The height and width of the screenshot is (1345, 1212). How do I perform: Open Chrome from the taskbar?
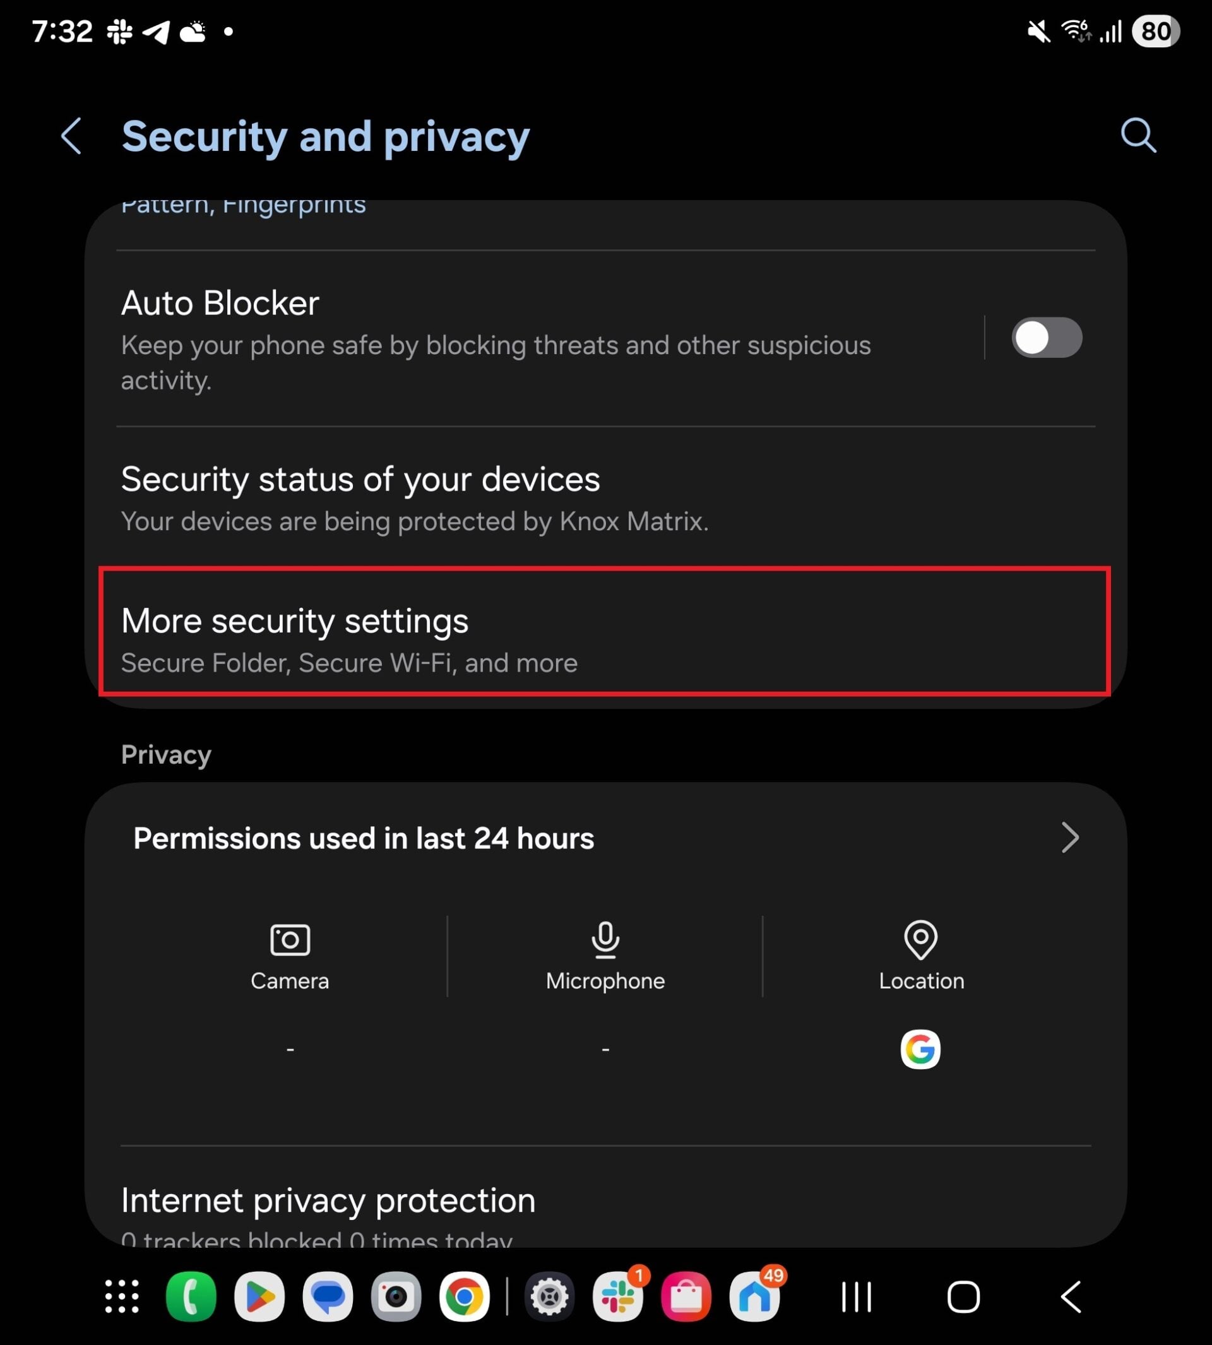[464, 1297]
